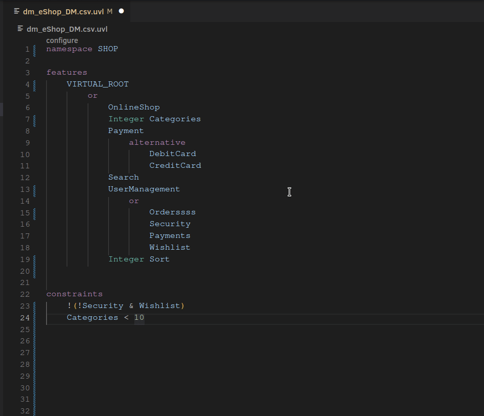The width and height of the screenshot is (484, 416).
Task: Click the breadcrumb file icon
Action: coord(21,29)
